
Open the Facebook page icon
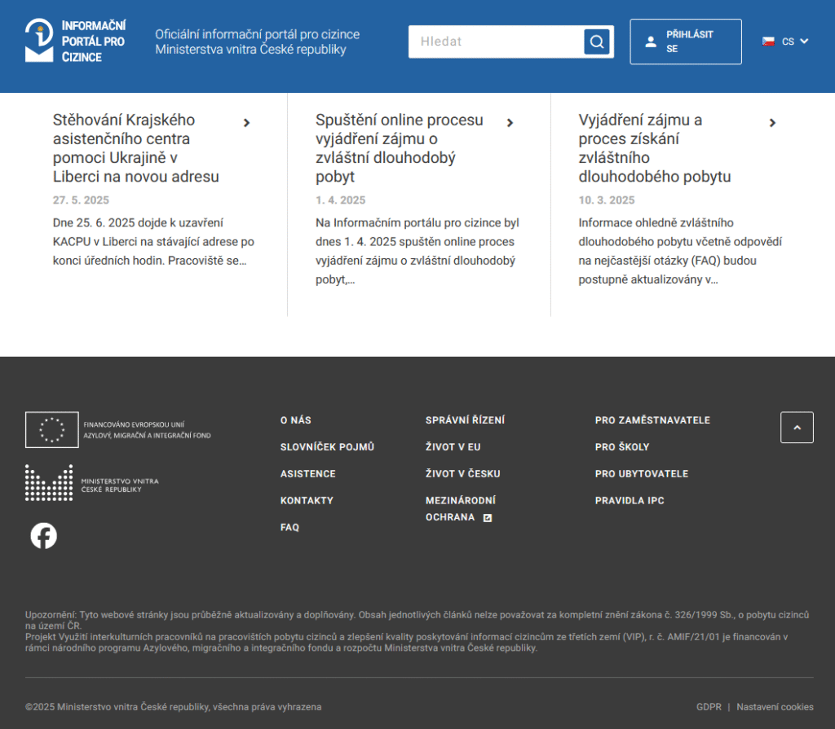(44, 536)
